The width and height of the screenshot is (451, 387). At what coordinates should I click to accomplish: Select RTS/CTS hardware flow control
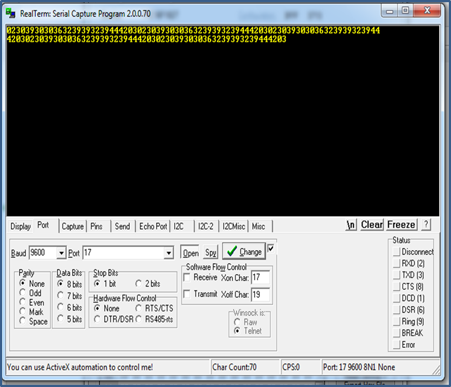(x=155, y=308)
